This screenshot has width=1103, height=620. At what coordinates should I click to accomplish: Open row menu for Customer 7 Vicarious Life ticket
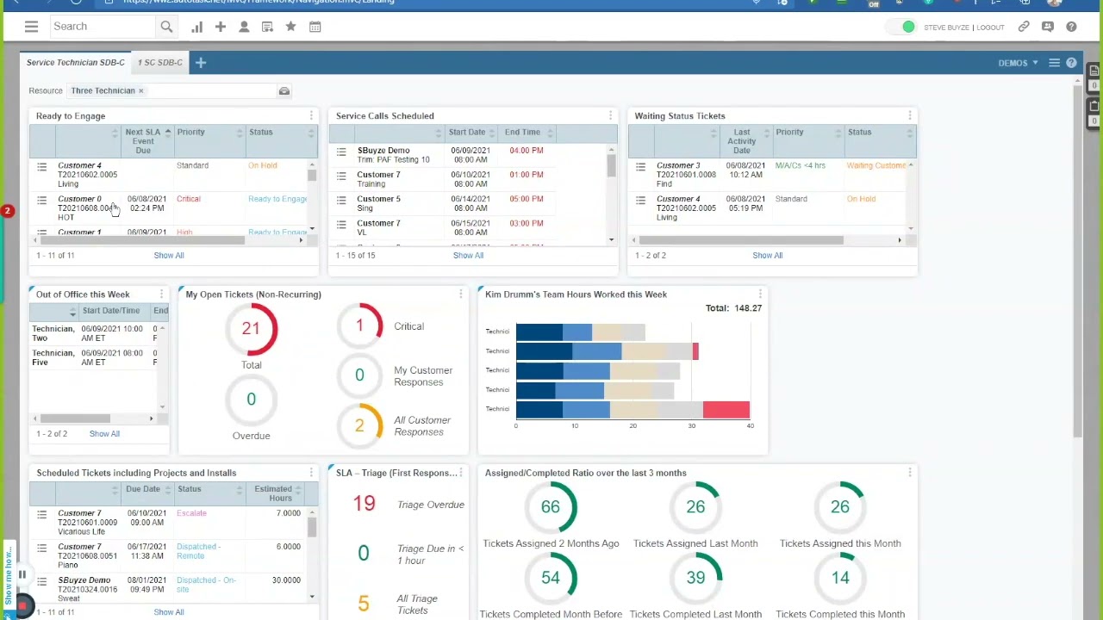click(41, 514)
